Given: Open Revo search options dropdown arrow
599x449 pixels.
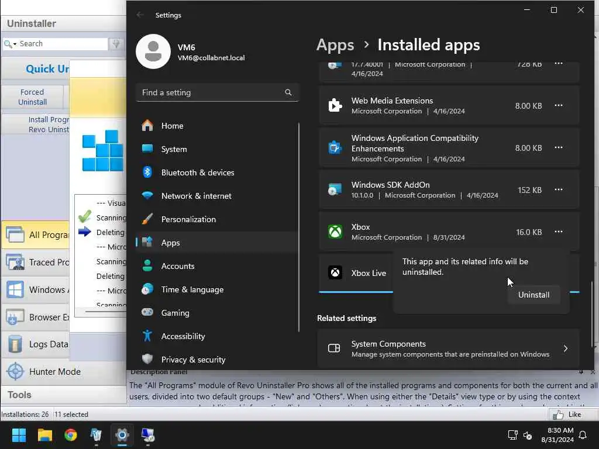Looking at the screenshot, I should [15, 44].
